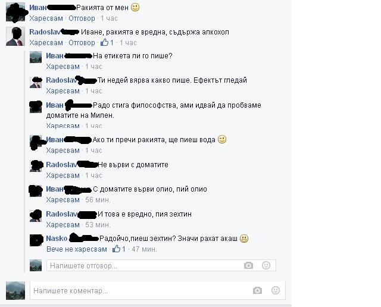Click the smiley after 'Ракията от мен'
This screenshot has width=381, height=307.
pyautogui.click(x=135, y=7)
